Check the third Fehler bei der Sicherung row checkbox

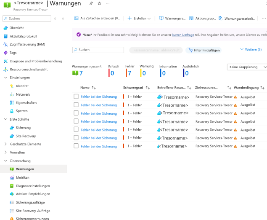(76, 113)
